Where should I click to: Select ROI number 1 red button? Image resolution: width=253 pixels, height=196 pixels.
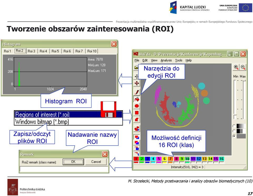(136, 159)
